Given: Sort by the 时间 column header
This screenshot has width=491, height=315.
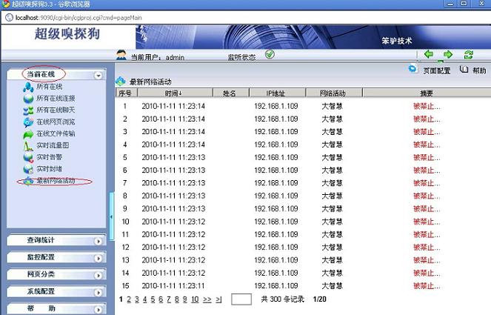Looking at the screenshot, I should coord(173,93).
